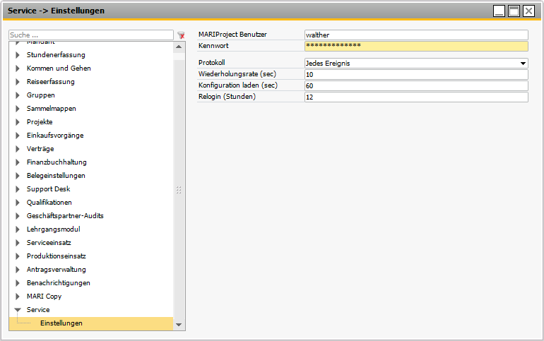Select Einstellungen under Service
The width and height of the screenshot is (544, 341).
tap(61, 323)
